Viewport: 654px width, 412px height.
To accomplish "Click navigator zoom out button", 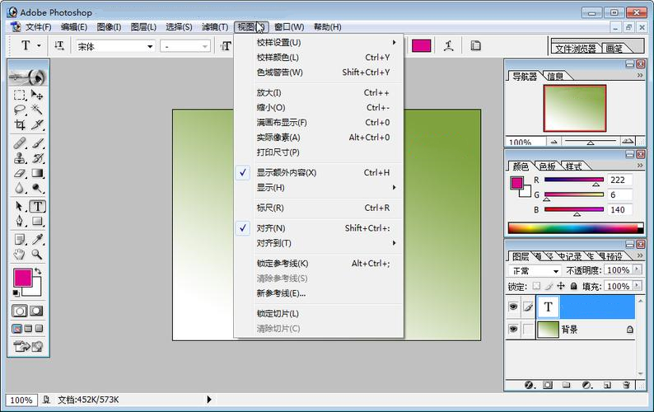I will (x=554, y=142).
